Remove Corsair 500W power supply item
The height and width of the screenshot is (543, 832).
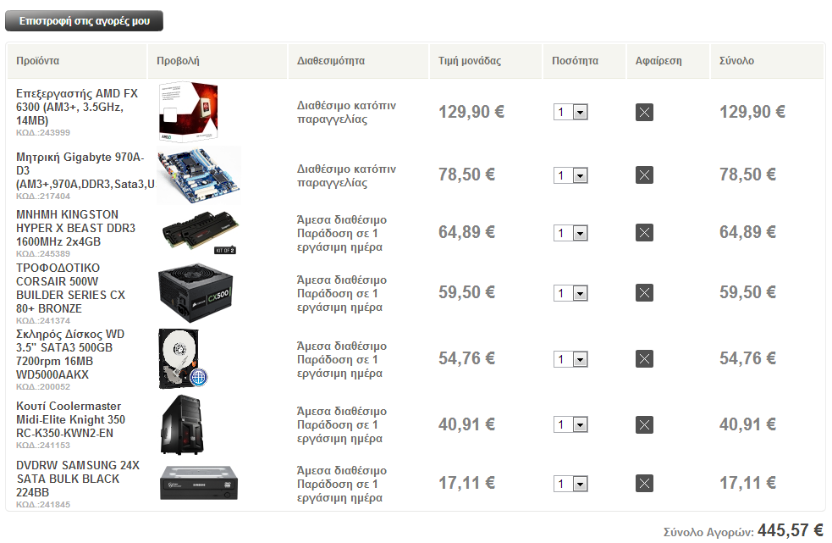[x=644, y=293]
